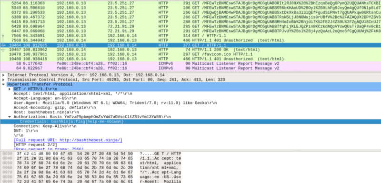Select the Host bashthebest.ninja line
This screenshot has height=183, width=381.
pyautogui.click(x=190, y=112)
